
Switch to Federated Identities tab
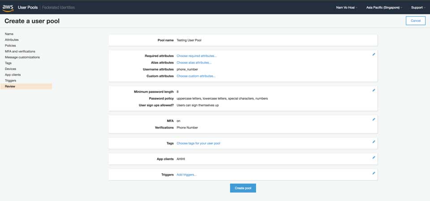(x=58, y=8)
